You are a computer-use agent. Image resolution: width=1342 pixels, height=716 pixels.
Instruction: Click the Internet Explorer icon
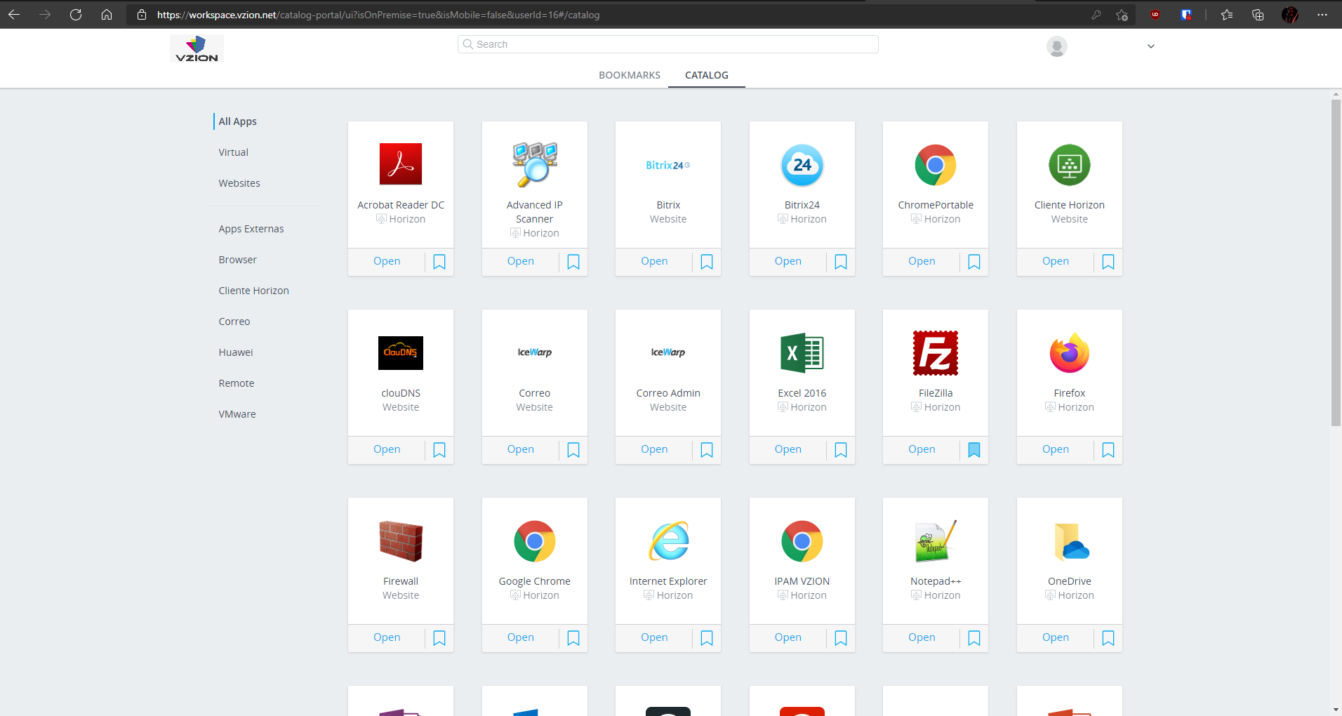point(668,541)
